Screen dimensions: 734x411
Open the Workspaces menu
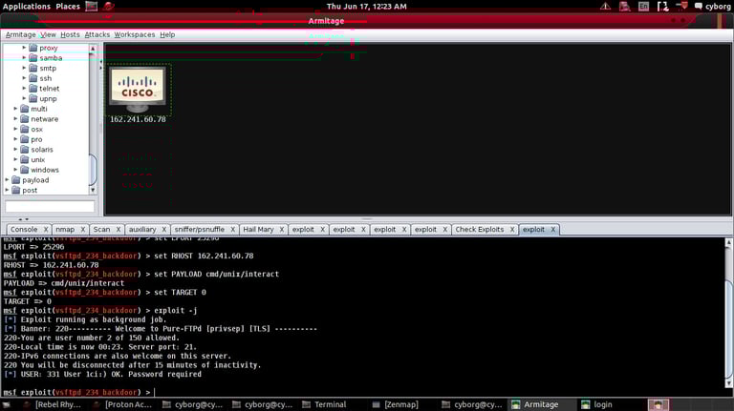tap(135, 34)
